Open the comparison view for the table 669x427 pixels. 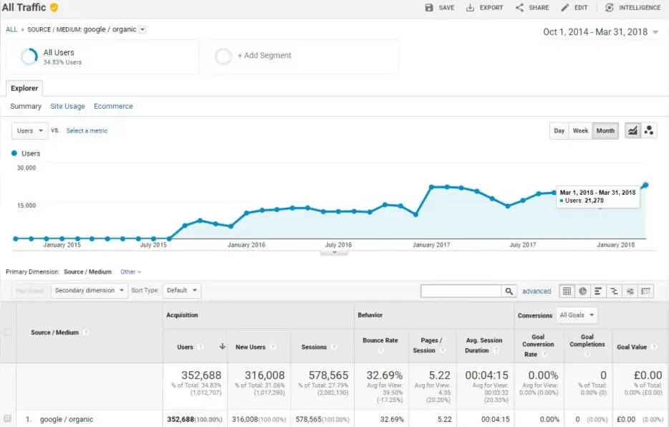click(x=614, y=291)
